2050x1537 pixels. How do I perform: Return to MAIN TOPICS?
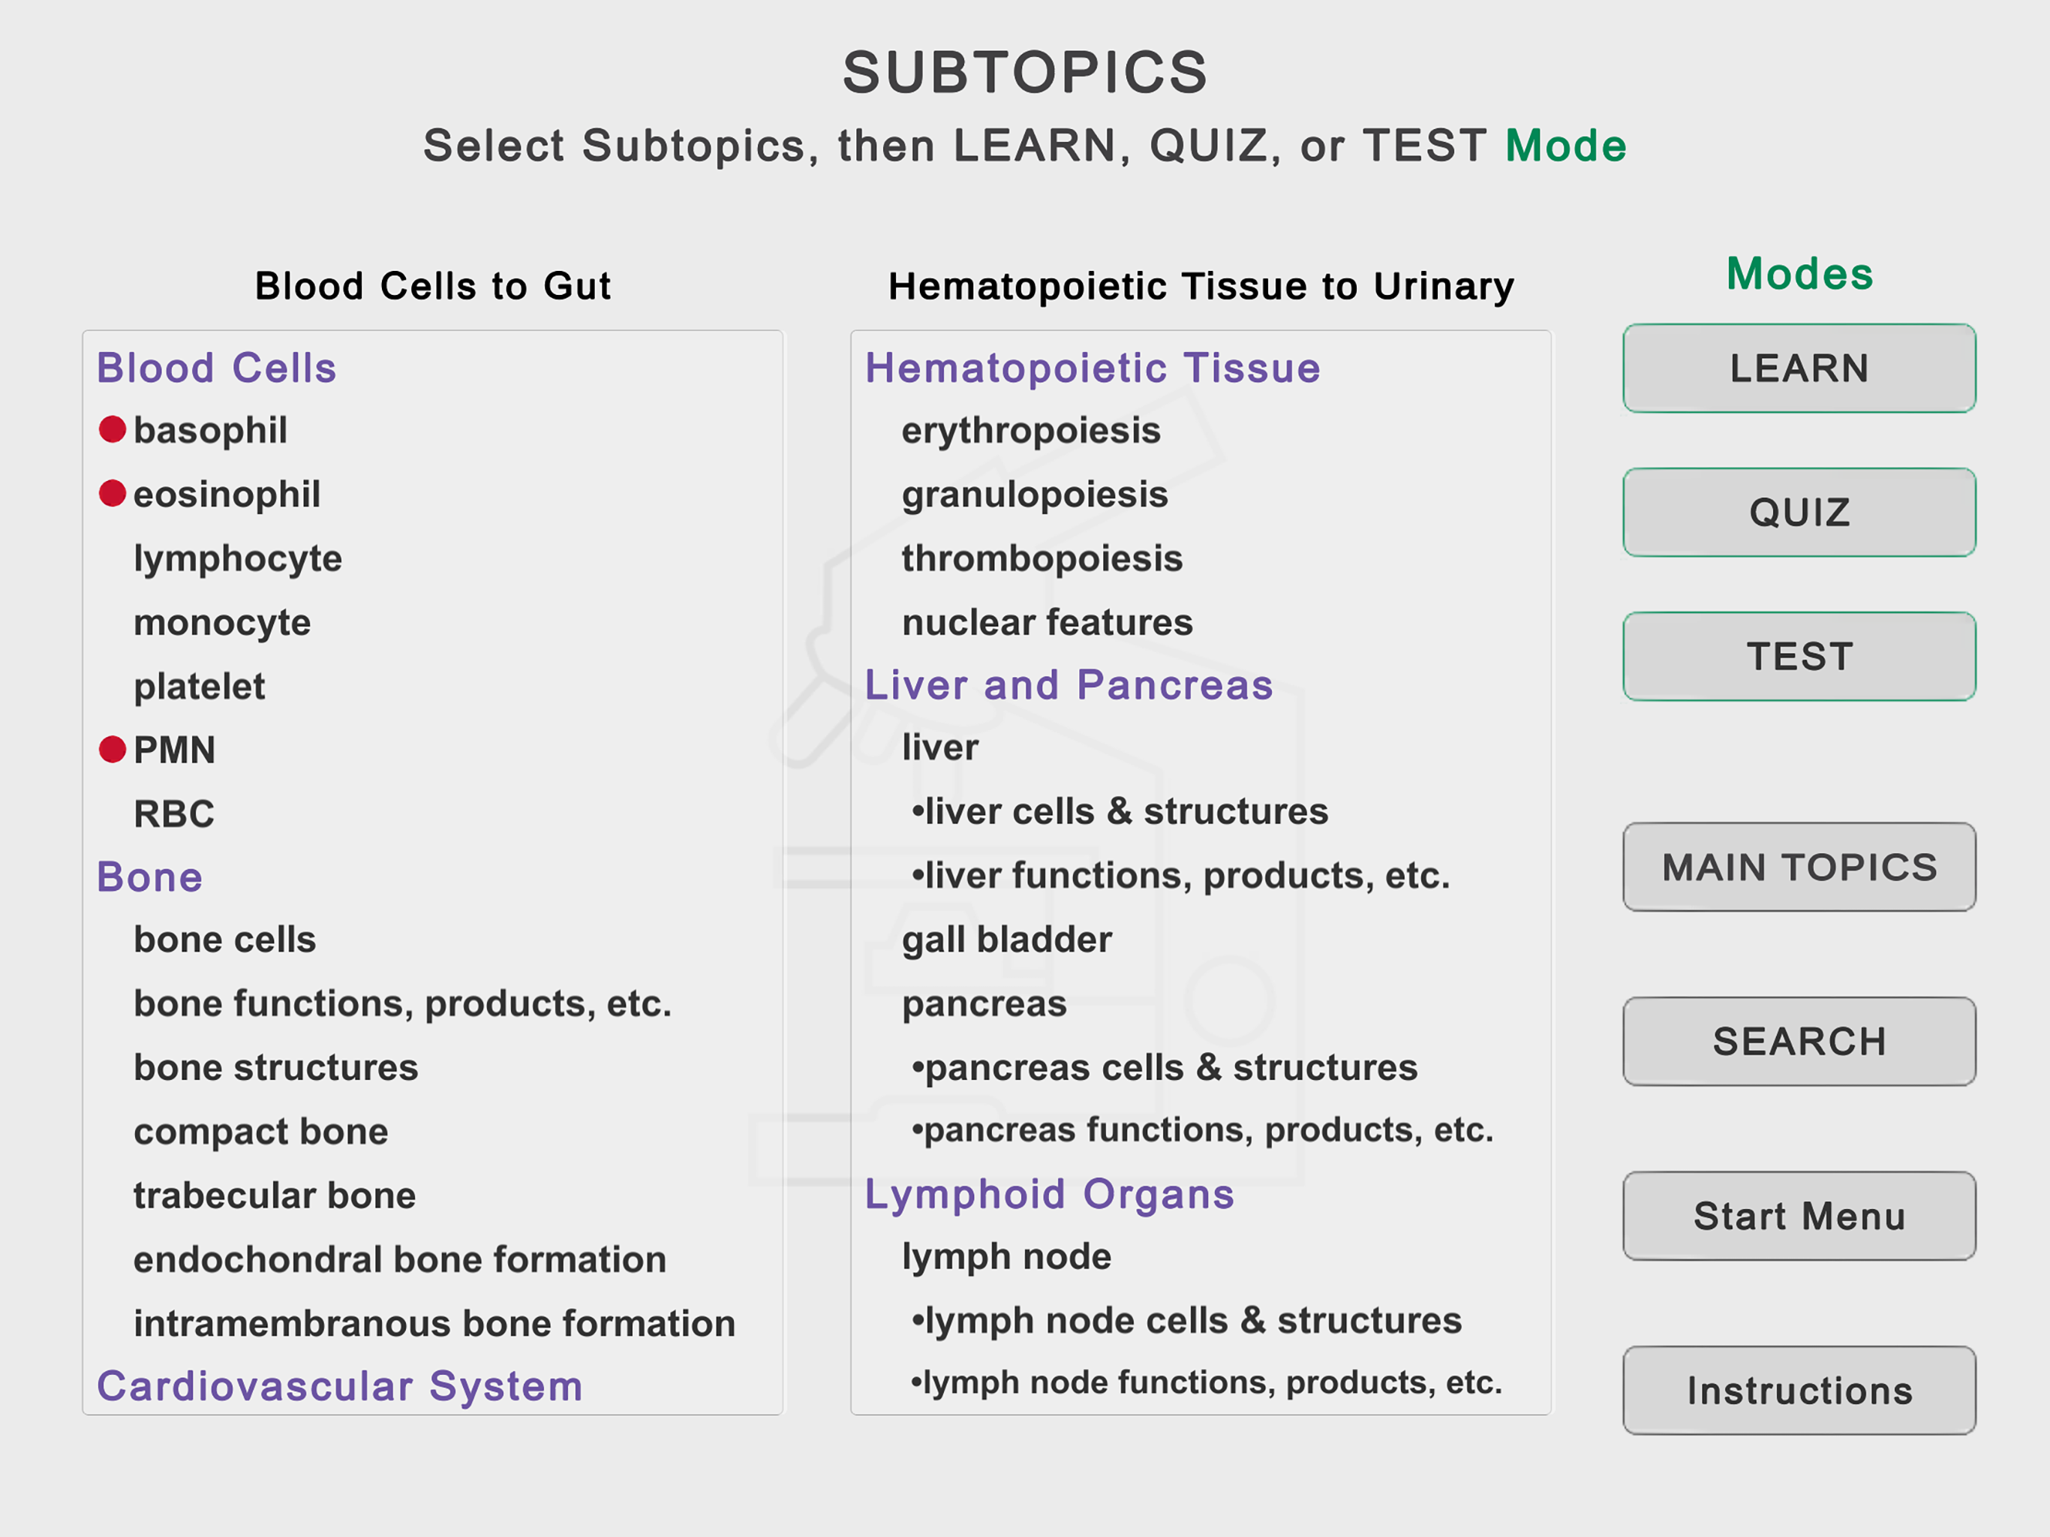click(x=1798, y=867)
